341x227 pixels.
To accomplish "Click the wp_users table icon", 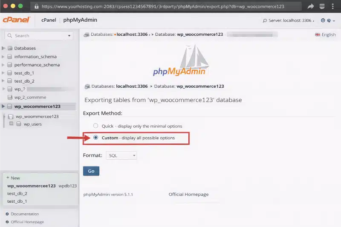I will click(19, 124).
